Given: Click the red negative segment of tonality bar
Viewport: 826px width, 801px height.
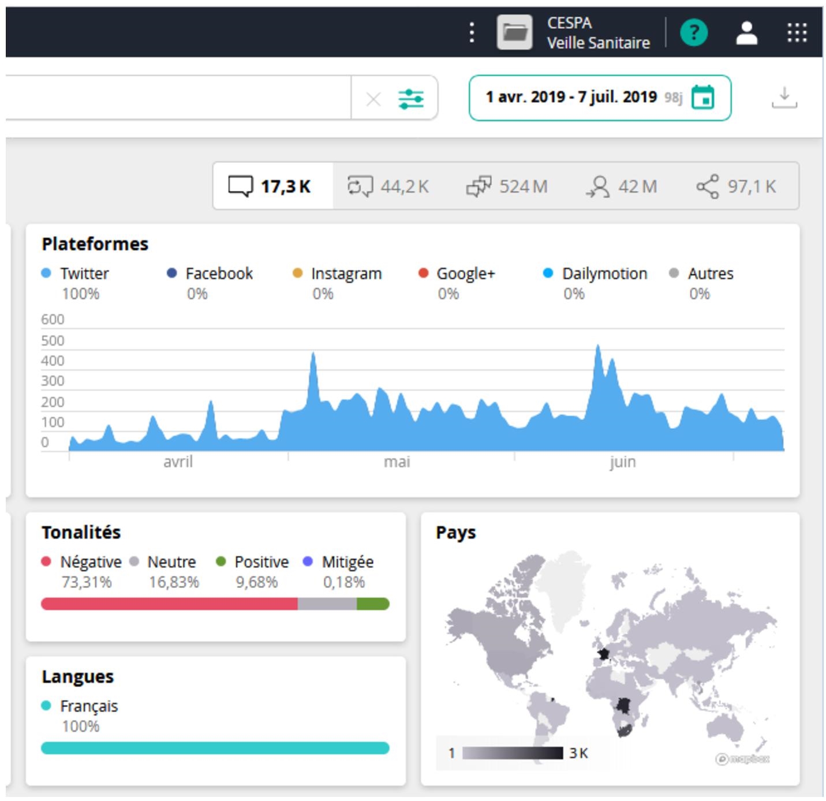Looking at the screenshot, I should tap(169, 604).
